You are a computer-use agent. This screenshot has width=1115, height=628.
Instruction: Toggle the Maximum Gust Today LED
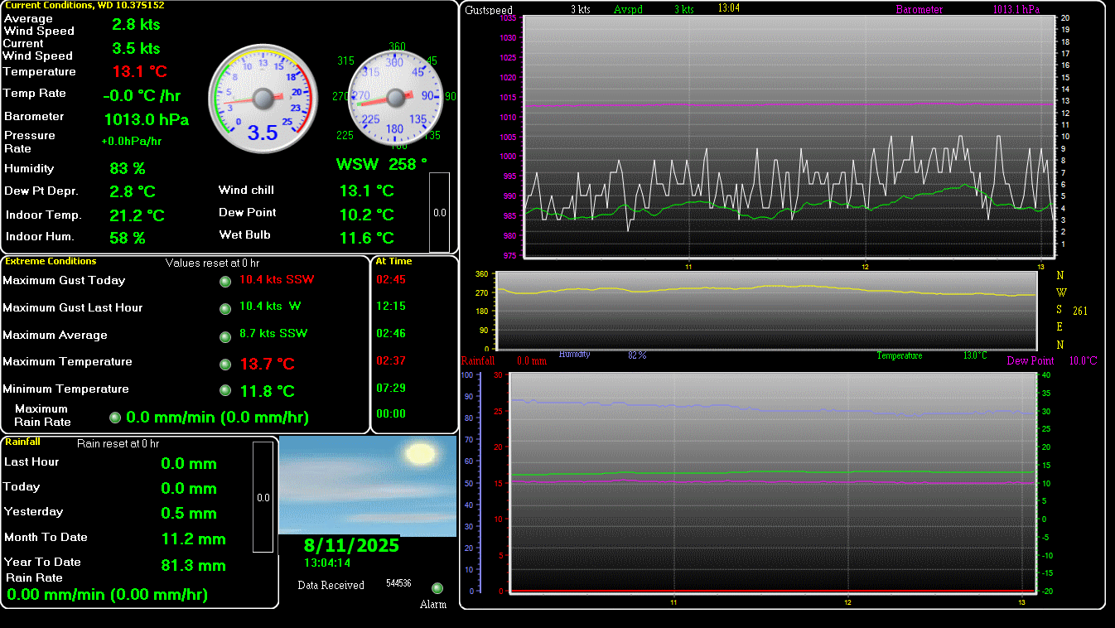(224, 282)
